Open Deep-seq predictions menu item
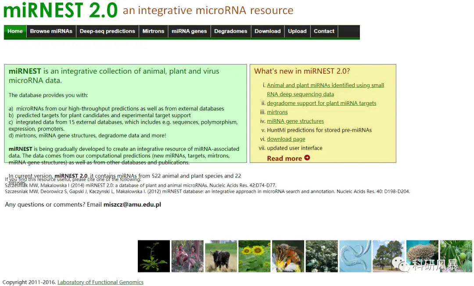Screen dimensions: 474x286 point(108,32)
